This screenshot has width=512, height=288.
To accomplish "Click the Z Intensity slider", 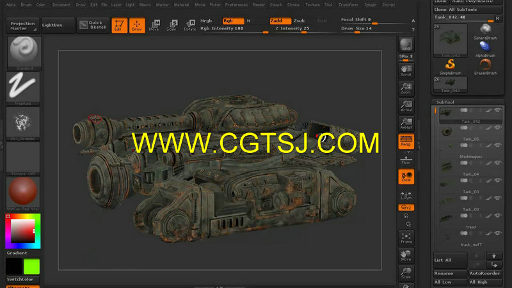I will (305, 29).
